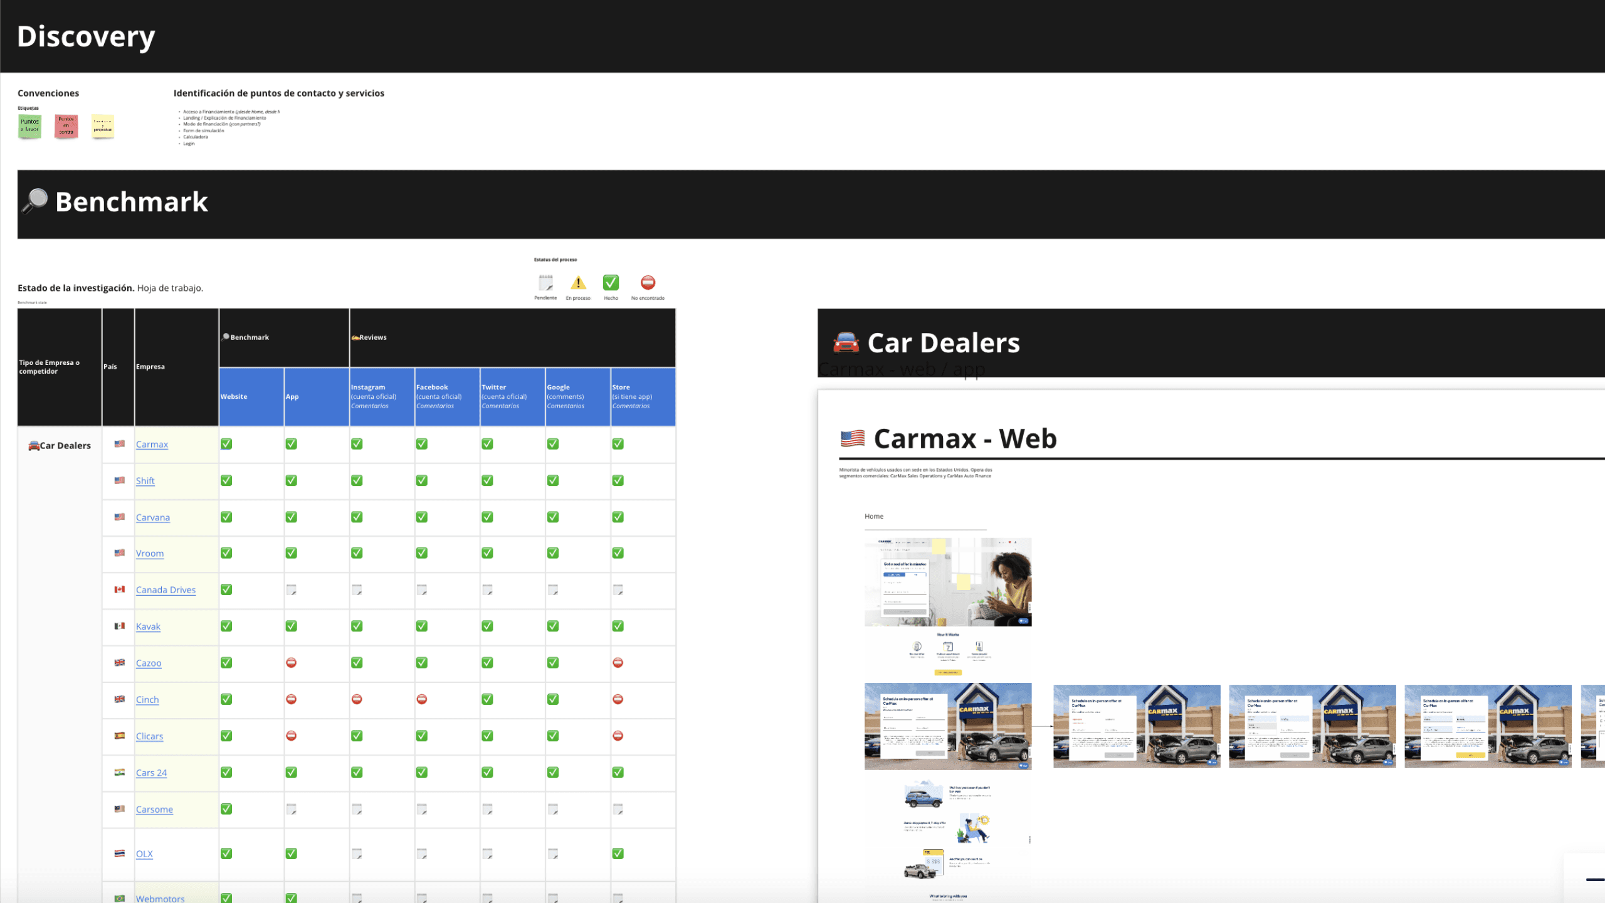Click the Canada flag in Canada Drives row
This screenshot has width=1605, height=903.
[119, 589]
